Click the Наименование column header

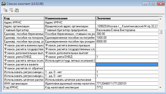click(70, 18)
